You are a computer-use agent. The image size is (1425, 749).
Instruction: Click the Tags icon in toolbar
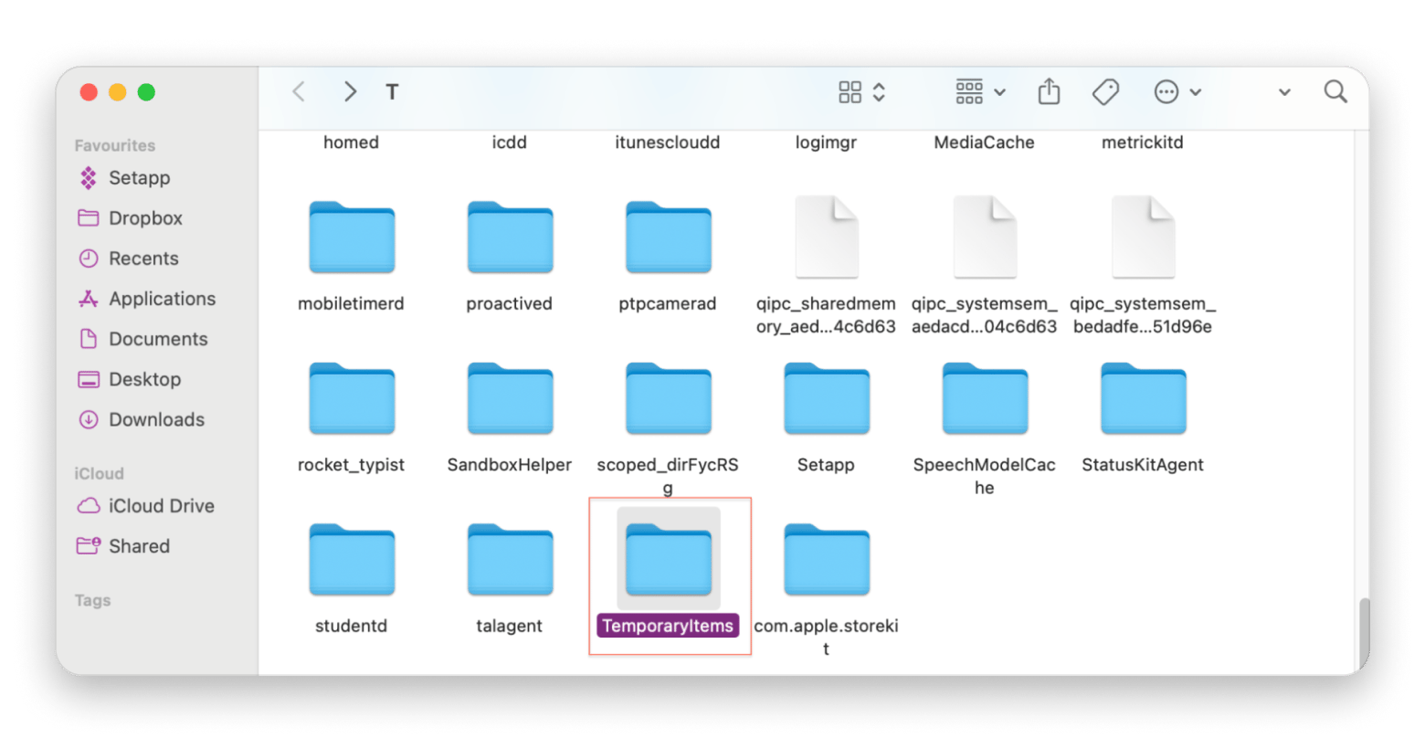1105,92
